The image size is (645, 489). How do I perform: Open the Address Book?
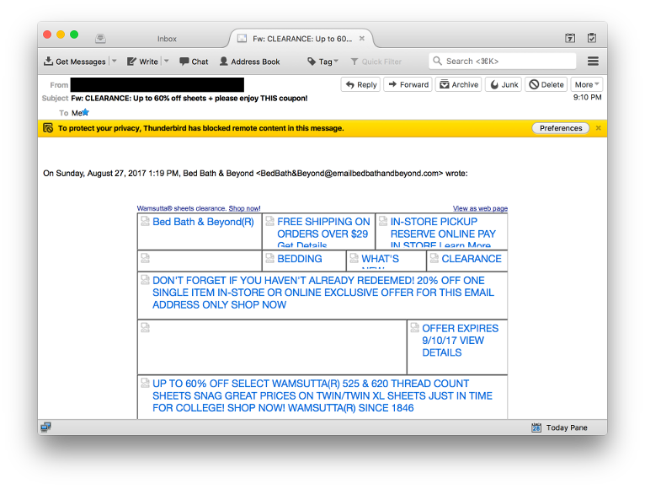[249, 62]
